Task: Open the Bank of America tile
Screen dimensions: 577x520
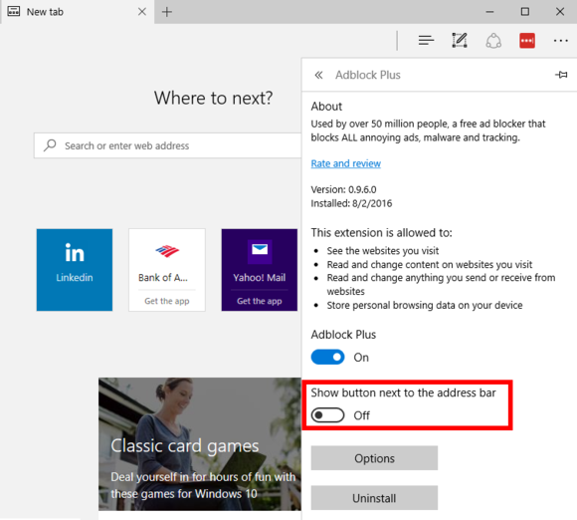Action: (x=167, y=270)
